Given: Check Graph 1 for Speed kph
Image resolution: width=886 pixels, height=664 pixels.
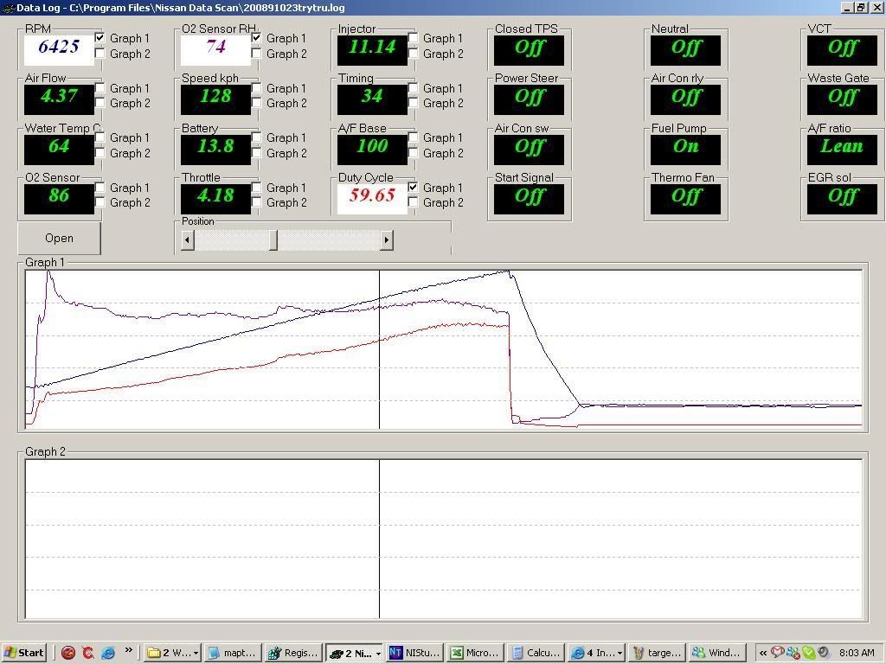Looking at the screenshot, I should pyautogui.click(x=257, y=88).
